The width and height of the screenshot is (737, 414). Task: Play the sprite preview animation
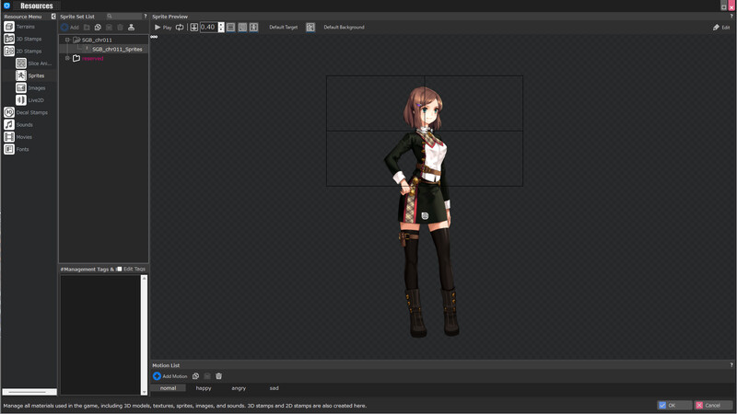[163, 28]
